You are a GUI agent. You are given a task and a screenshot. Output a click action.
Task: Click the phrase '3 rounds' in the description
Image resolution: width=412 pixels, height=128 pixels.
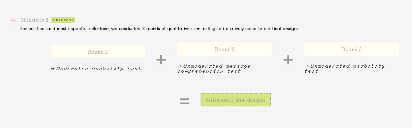click(151, 29)
